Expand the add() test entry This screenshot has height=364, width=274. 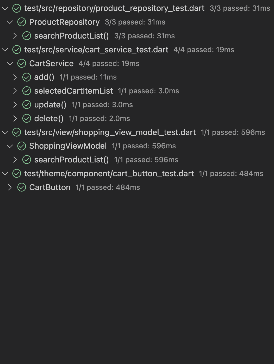[x=15, y=77]
